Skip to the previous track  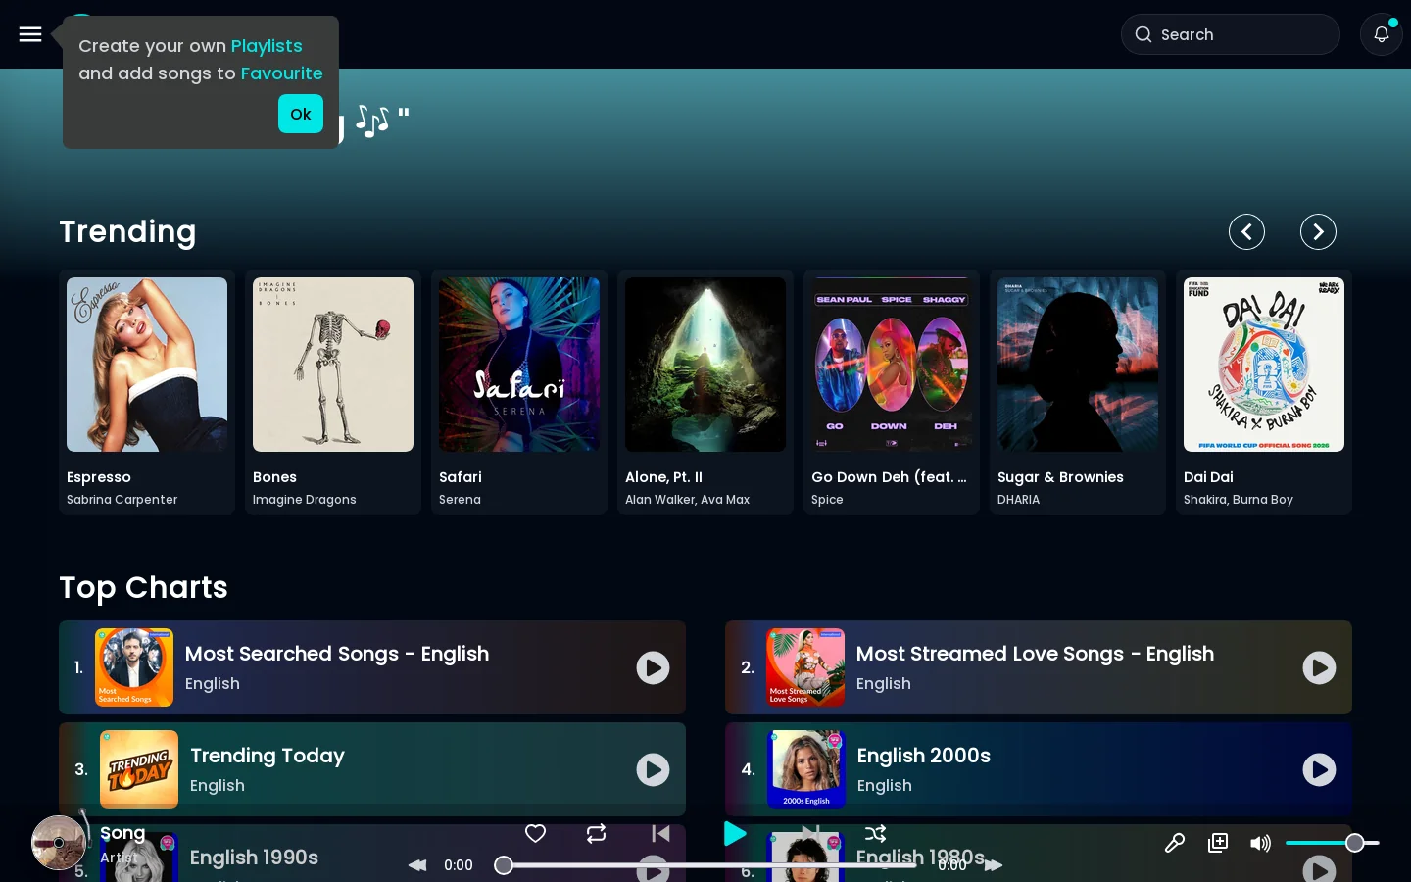click(660, 833)
